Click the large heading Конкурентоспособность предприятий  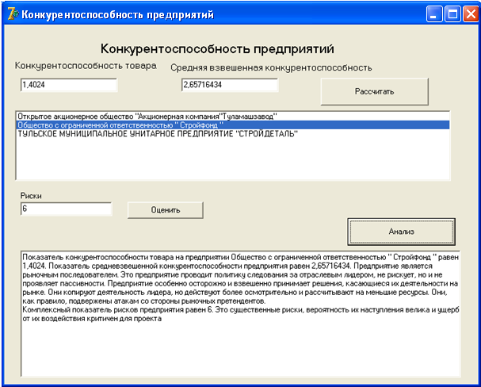(x=217, y=49)
